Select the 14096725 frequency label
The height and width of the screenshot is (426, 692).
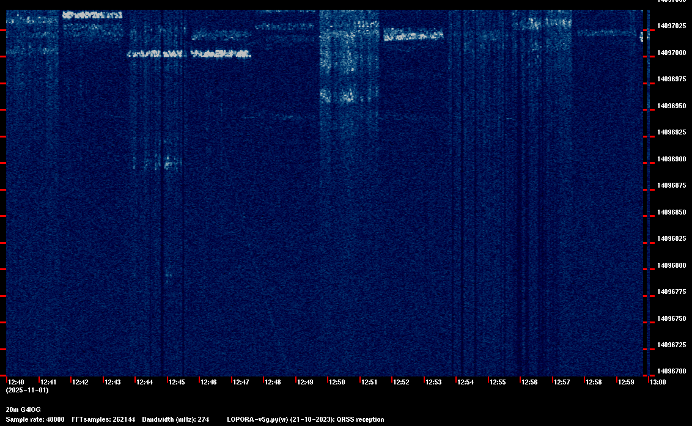tap(672, 345)
